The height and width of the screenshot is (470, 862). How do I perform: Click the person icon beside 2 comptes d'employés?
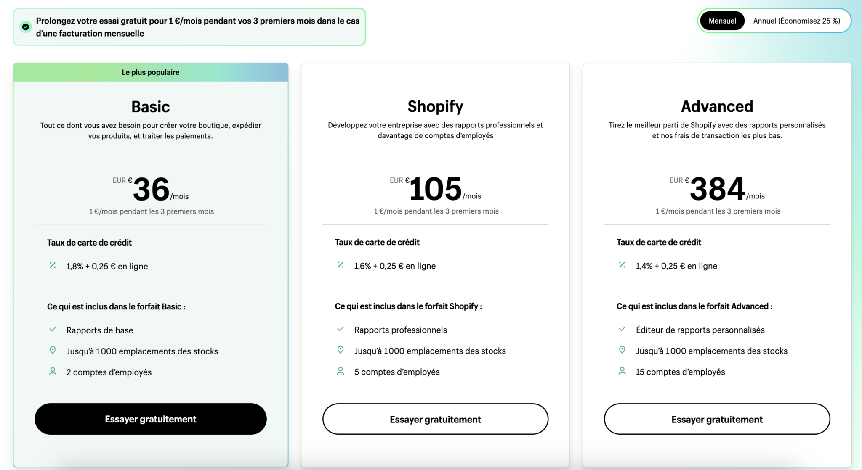point(53,372)
